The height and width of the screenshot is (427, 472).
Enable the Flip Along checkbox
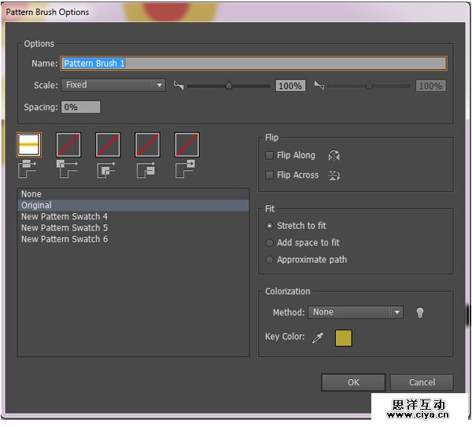270,156
